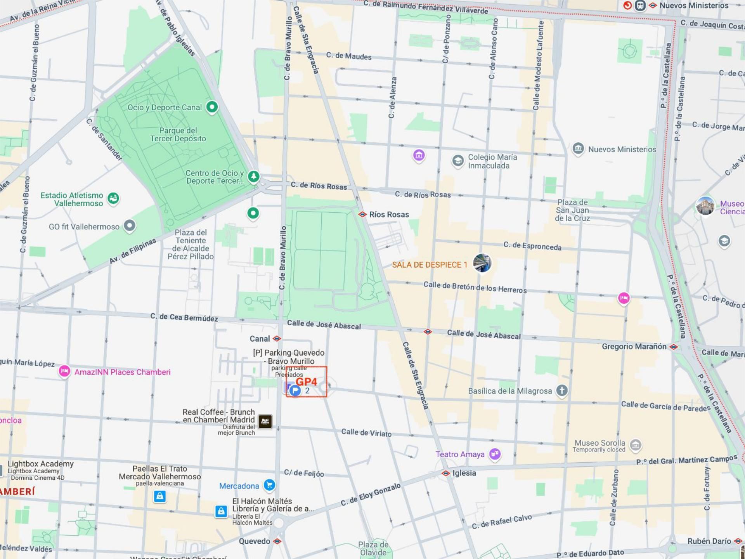
Task: Click the Teatro Amaya theater icon
Action: (495, 454)
